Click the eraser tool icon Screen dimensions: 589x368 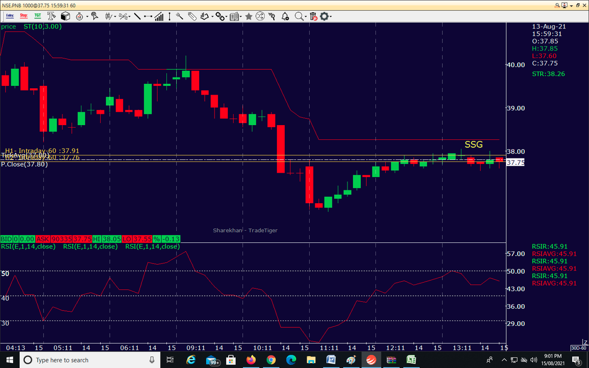(192, 16)
